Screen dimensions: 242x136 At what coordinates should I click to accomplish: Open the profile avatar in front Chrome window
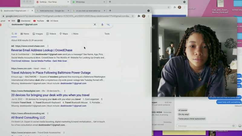tap(143, 16)
